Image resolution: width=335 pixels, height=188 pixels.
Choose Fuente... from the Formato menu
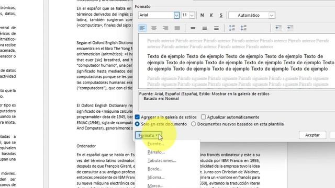click(x=156, y=144)
